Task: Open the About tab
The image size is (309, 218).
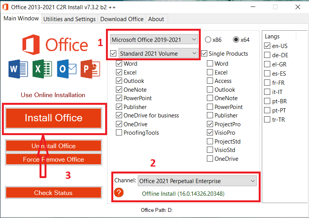Action: pyautogui.click(x=156, y=19)
